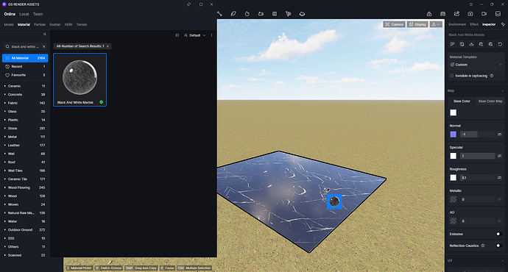Screen dimensions: 508x272
Task: Open the Default sort dropdown
Action: click(x=194, y=35)
